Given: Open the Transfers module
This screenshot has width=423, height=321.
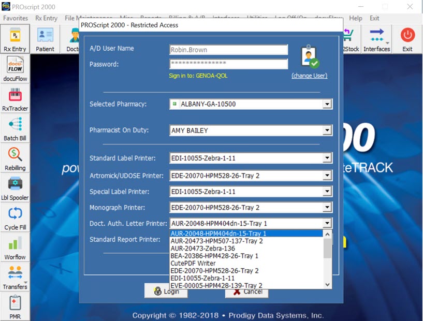Looking at the screenshot, I should [x=15, y=277].
